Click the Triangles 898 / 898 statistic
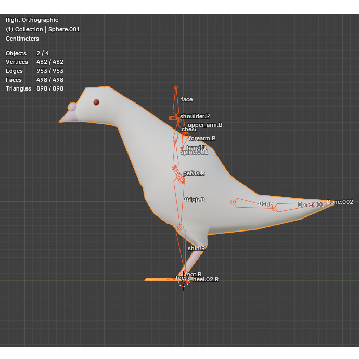 tap(34, 88)
